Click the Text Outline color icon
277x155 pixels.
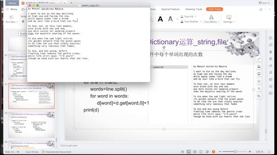point(182,22)
